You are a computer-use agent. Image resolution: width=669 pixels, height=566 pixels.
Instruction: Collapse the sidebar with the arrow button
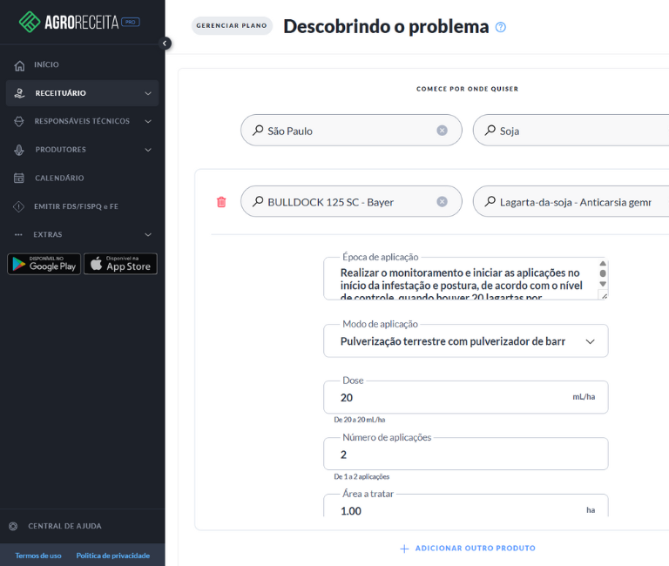coord(166,44)
